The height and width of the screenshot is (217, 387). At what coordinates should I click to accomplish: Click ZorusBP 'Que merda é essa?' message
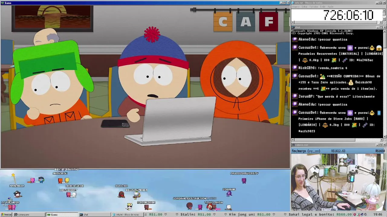point(337,97)
